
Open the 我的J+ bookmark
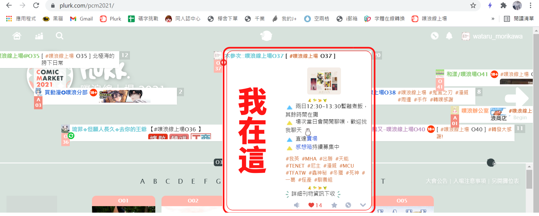(284, 19)
